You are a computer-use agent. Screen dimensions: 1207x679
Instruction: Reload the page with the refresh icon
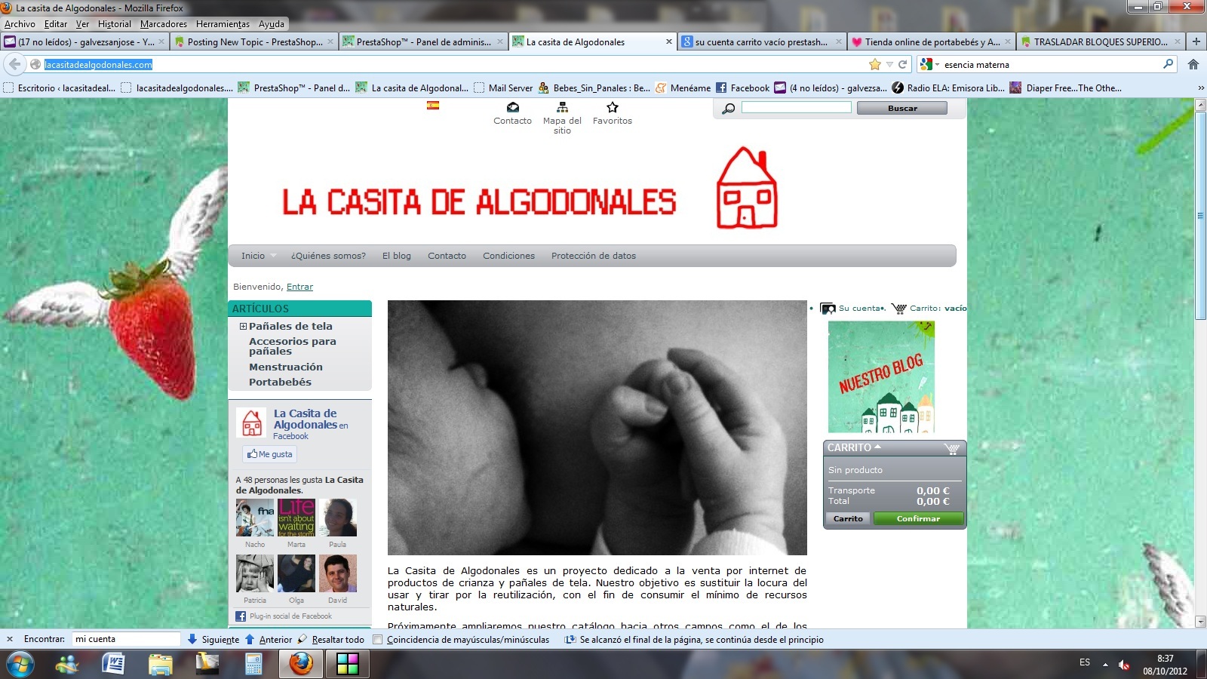(902, 64)
